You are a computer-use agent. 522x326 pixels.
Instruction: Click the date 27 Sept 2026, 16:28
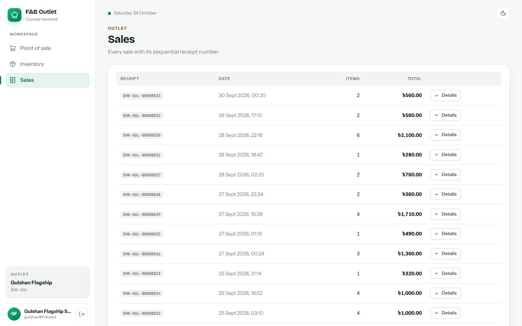click(240, 214)
